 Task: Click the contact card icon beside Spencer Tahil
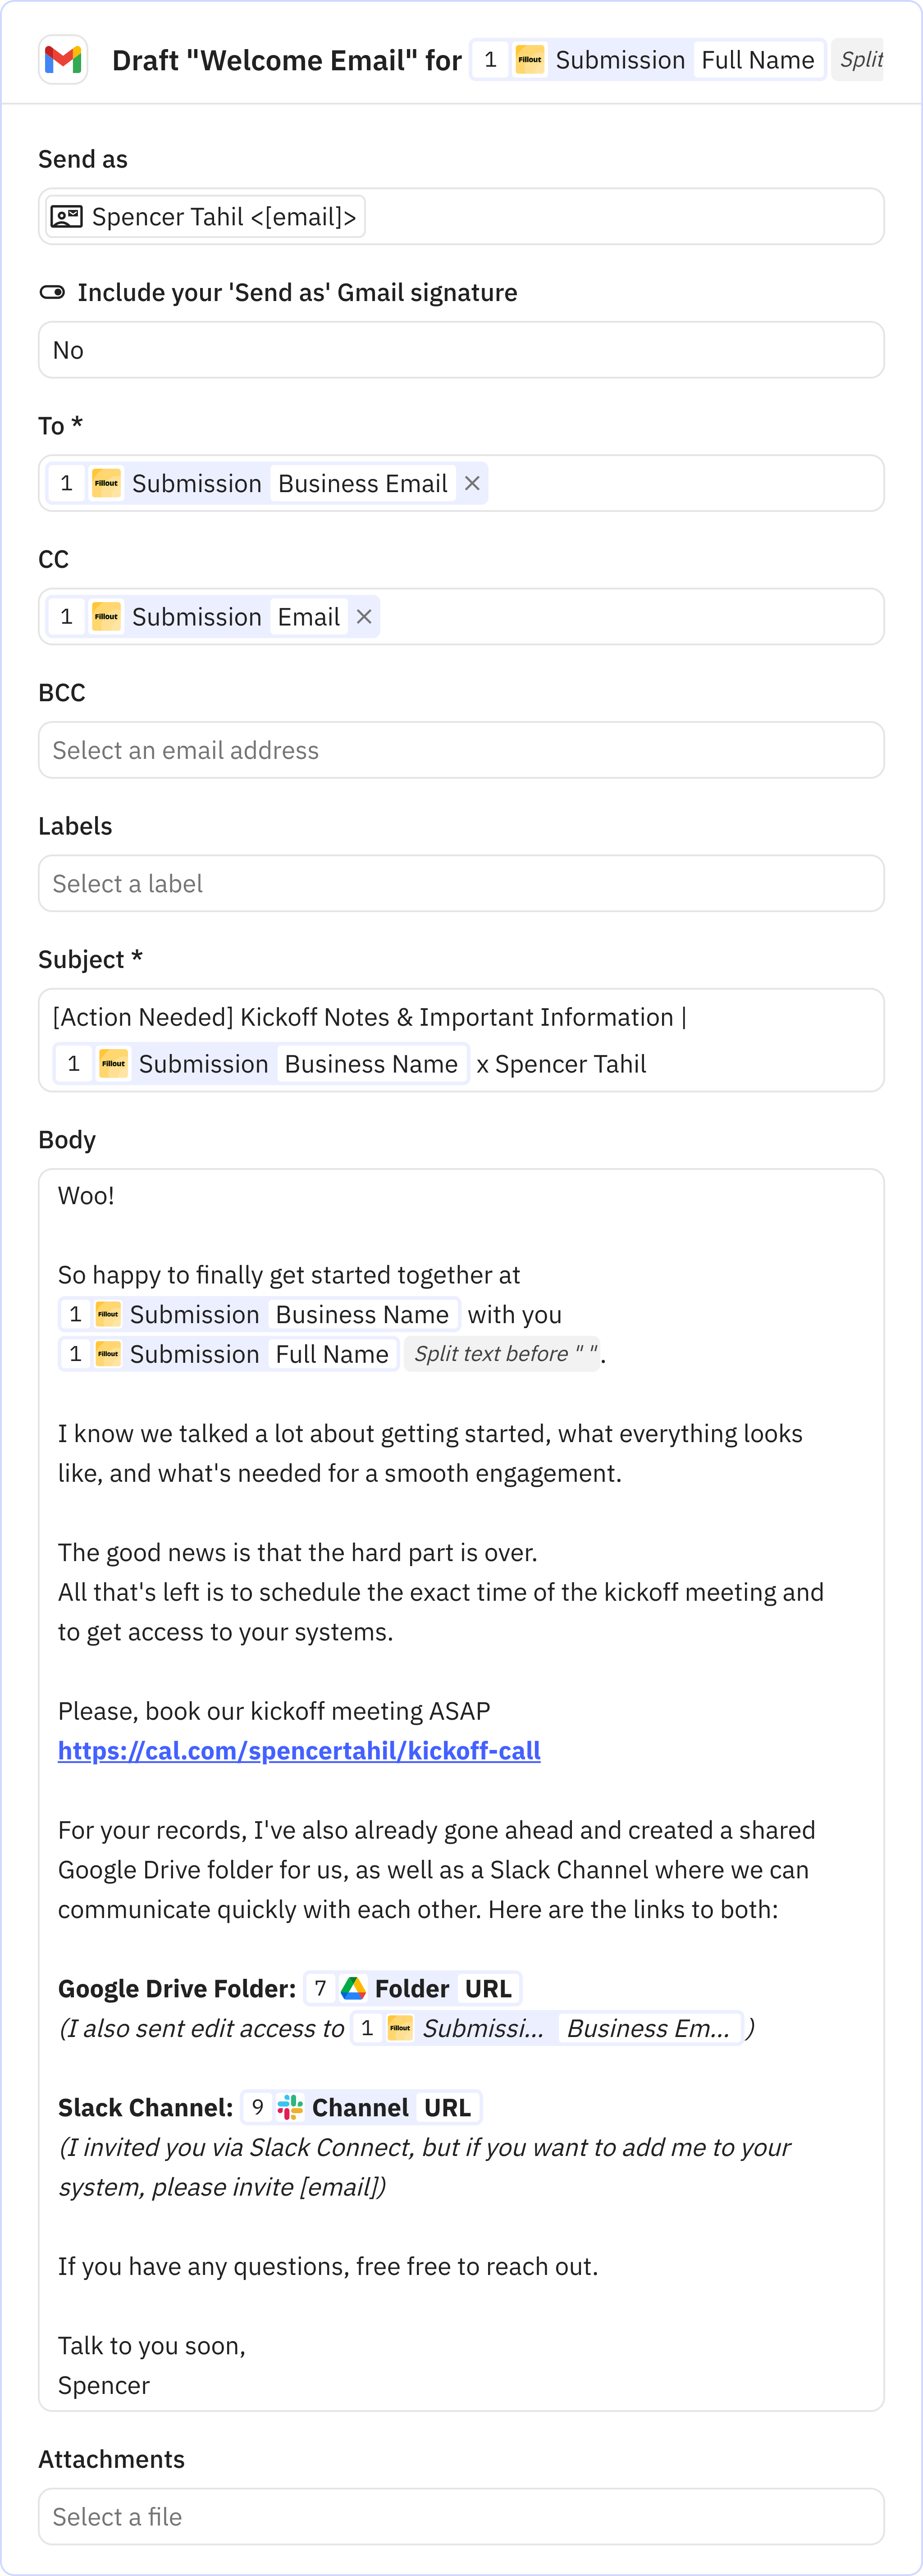coord(67,216)
